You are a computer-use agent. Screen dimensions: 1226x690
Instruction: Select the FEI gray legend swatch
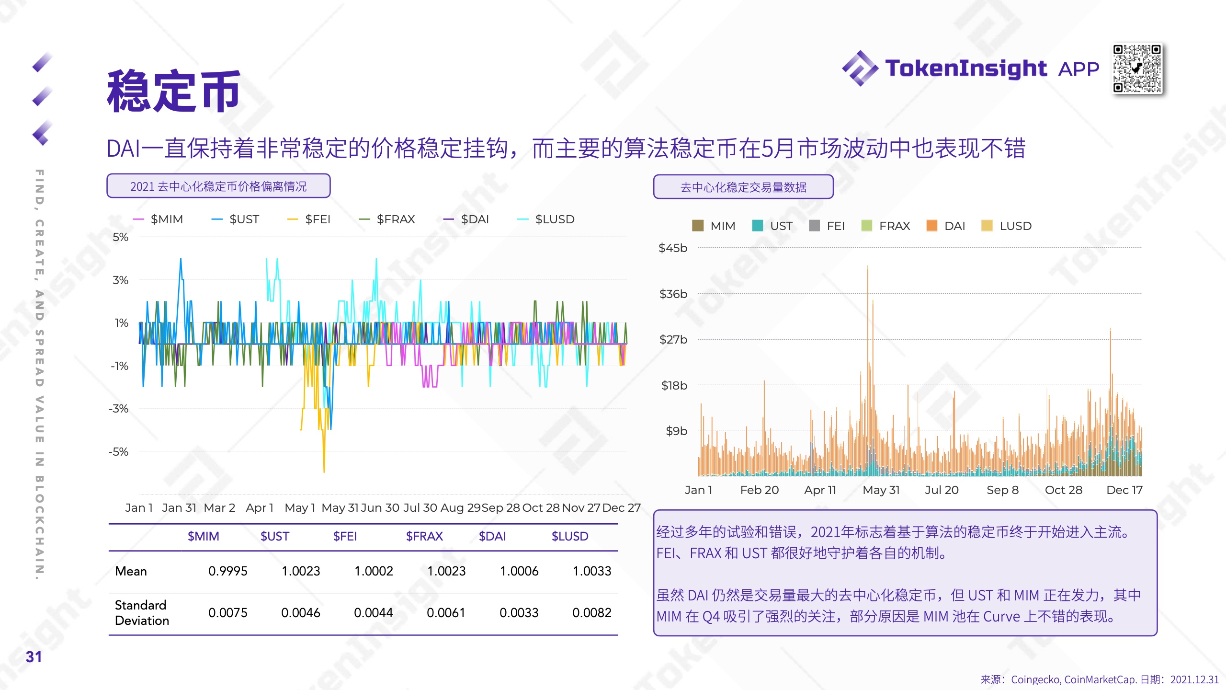pyautogui.click(x=814, y=226)
